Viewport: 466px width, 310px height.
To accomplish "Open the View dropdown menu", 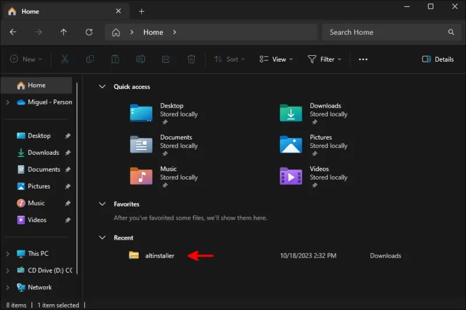I will (276, 59).
